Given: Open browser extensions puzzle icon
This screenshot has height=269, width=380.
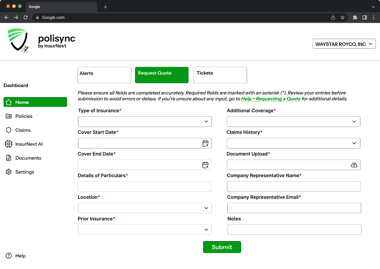Looking at the screenshot, I should (x=355, y=17).
